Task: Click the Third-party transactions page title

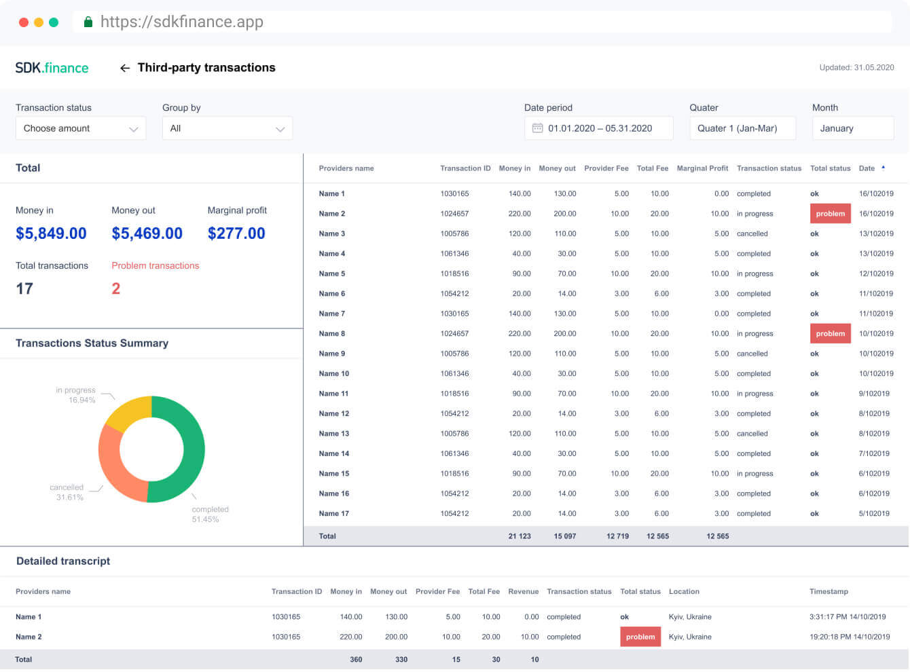Action: coord(206,68)
